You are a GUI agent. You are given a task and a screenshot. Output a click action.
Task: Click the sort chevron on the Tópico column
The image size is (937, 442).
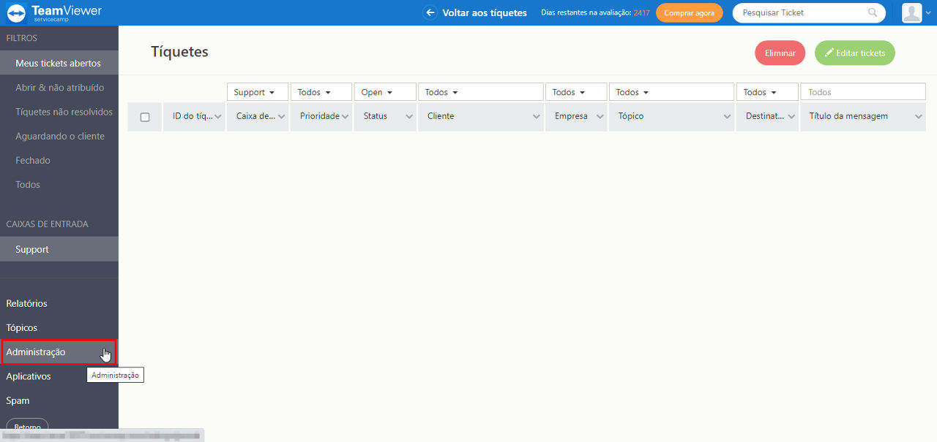(727, 117)
